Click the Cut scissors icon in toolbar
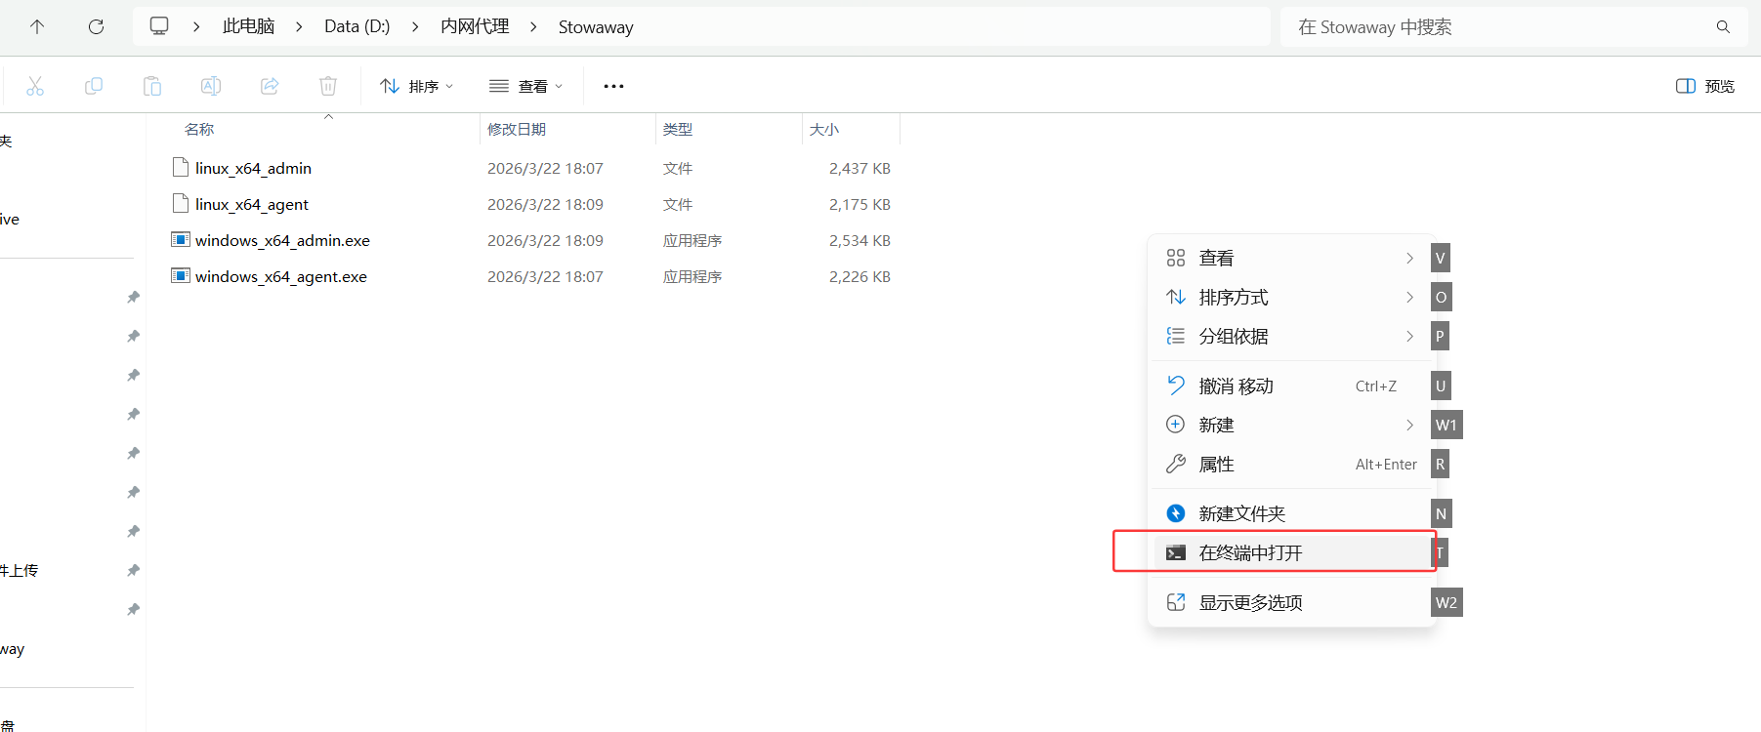1761x732 pixels. point(35,86)
